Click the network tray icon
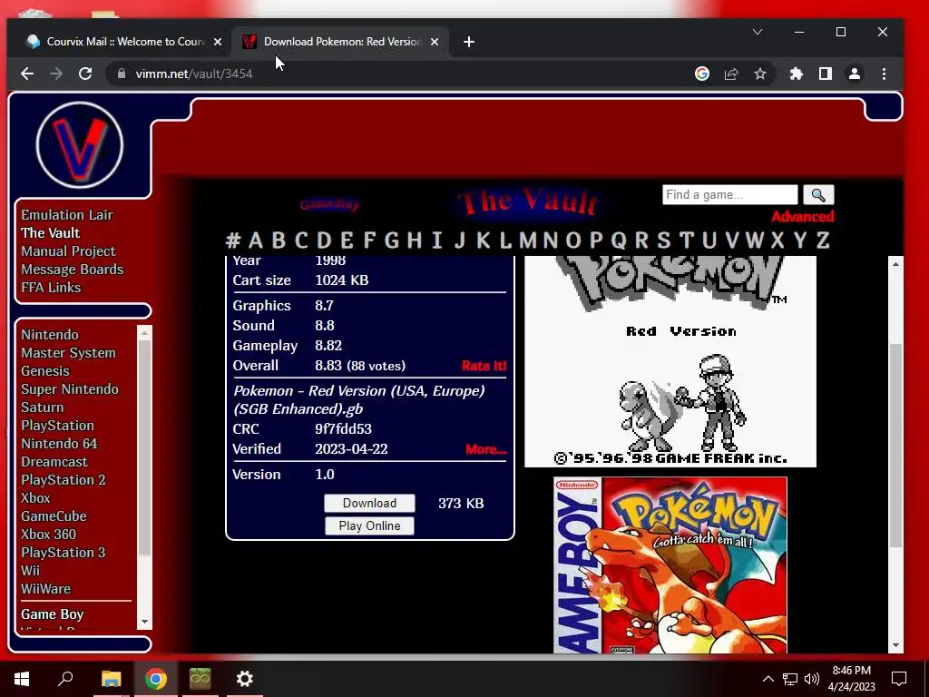The height and width of the screenshot is (697, 929). point(790,679)
